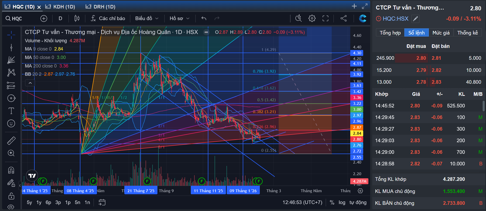Toggle magnet mode for drawings
This screenshot has width=486, height=211.
click(x=11, y=170)
